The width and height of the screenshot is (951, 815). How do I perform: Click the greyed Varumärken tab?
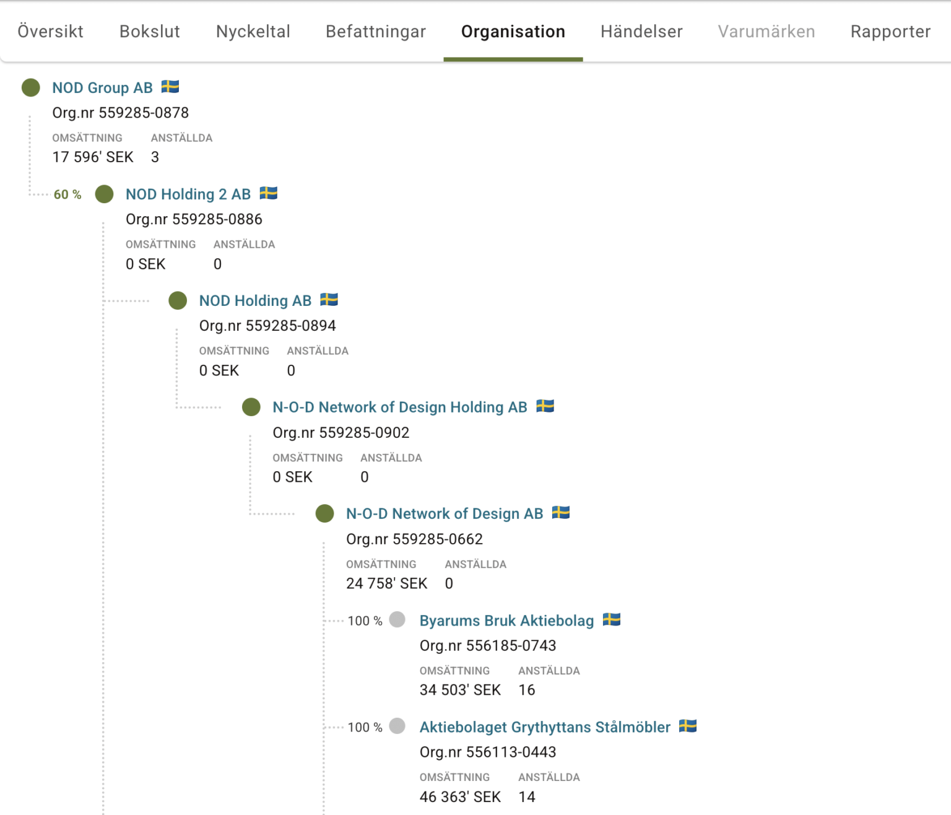pyautogui.click(x=766, y=32)
